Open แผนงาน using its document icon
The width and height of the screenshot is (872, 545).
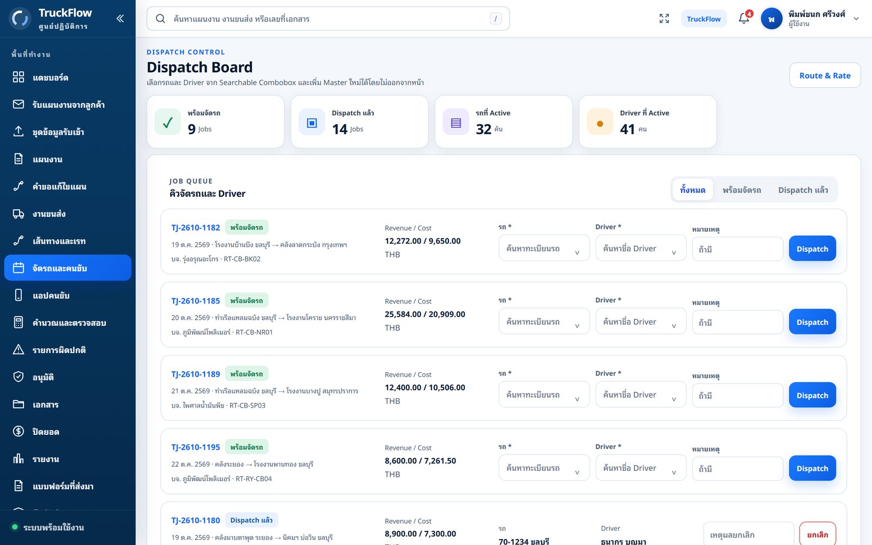19,159
